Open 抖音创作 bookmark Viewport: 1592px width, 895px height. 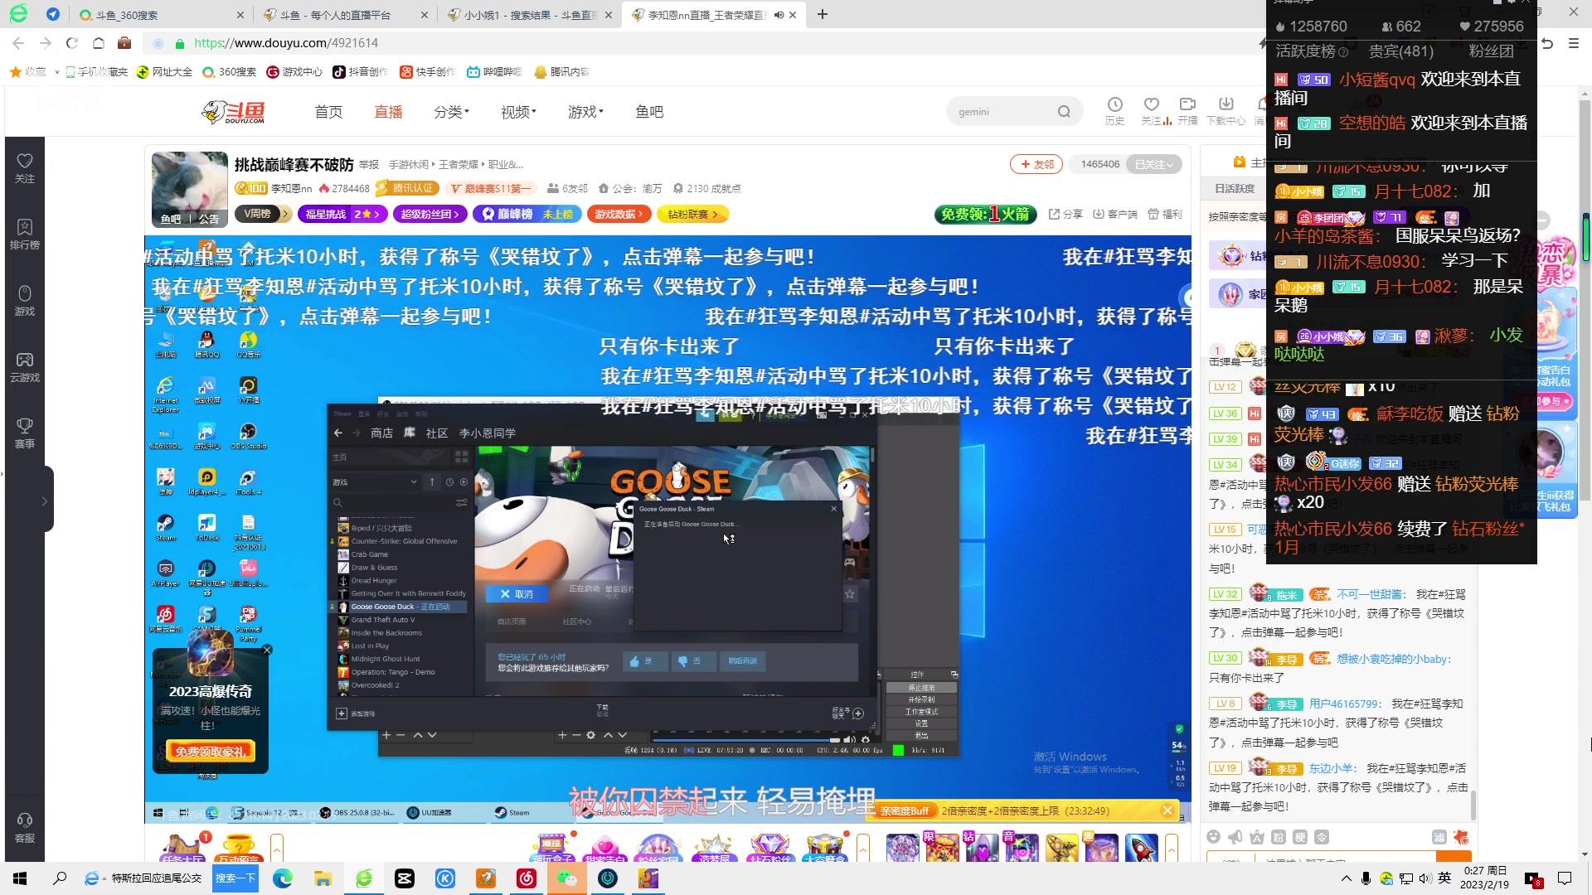[361, 72]
